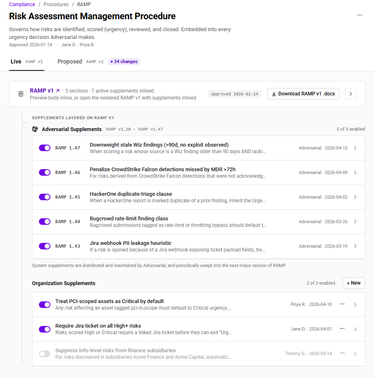Open Treat PCI-scoped assets as Critical title
Viewport: 375px width, 378px height.
point(109,301)
